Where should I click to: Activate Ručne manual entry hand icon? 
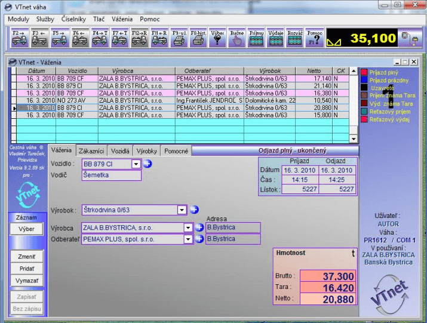[x=237, y=38]
